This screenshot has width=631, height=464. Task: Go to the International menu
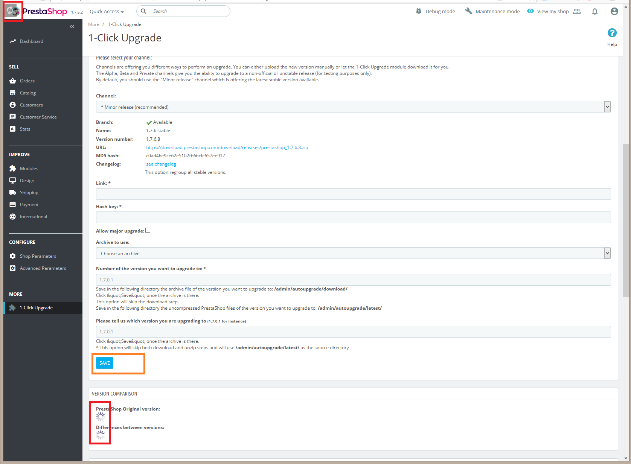point(34,217)
